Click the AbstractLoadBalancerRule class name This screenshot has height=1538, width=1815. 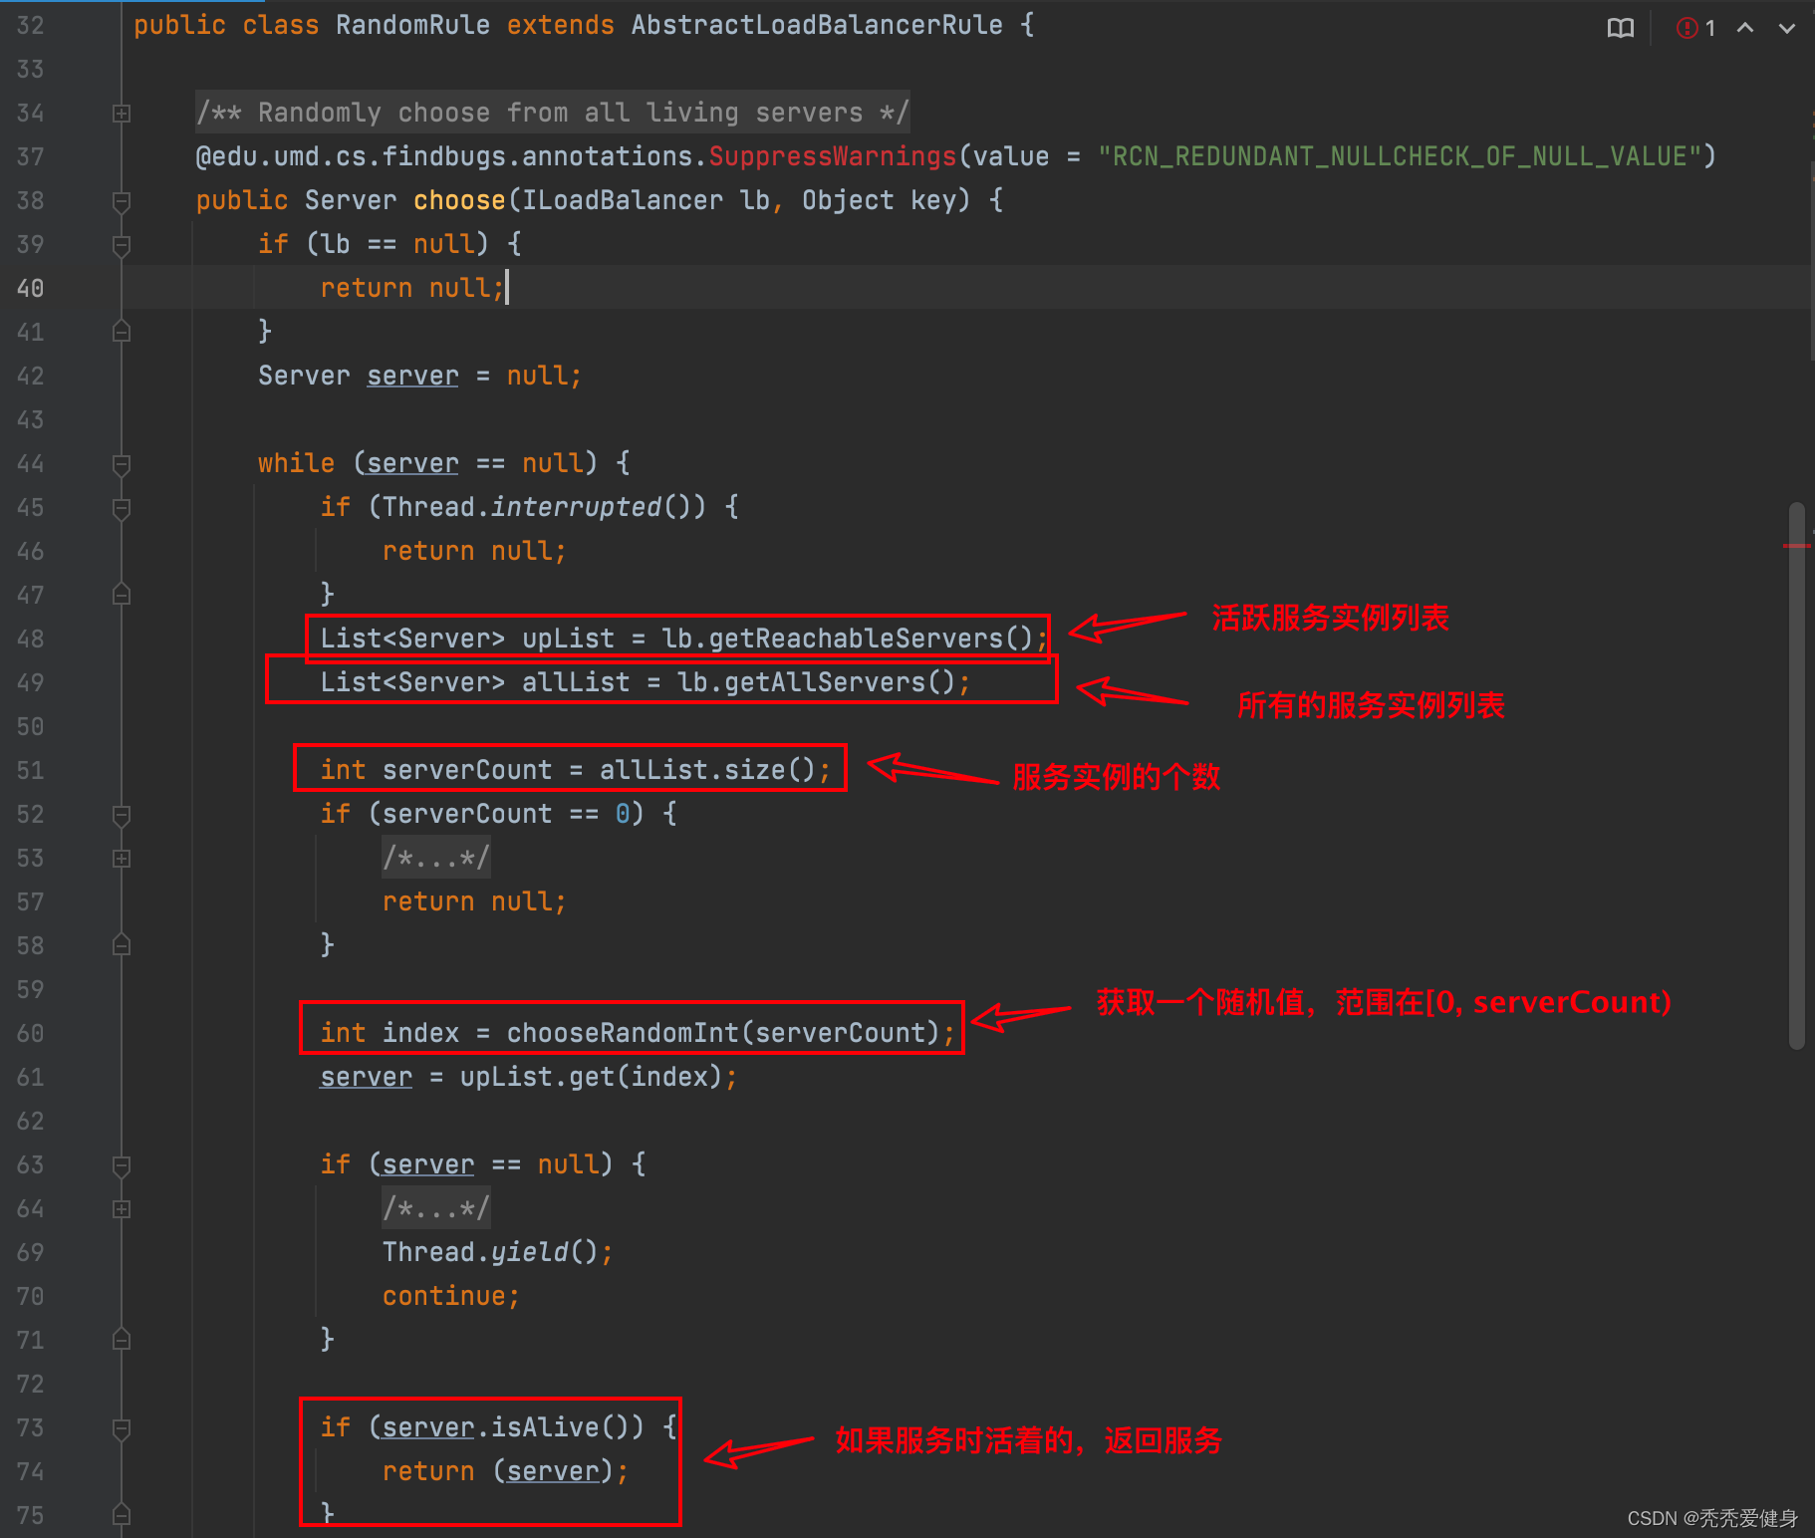817,25
